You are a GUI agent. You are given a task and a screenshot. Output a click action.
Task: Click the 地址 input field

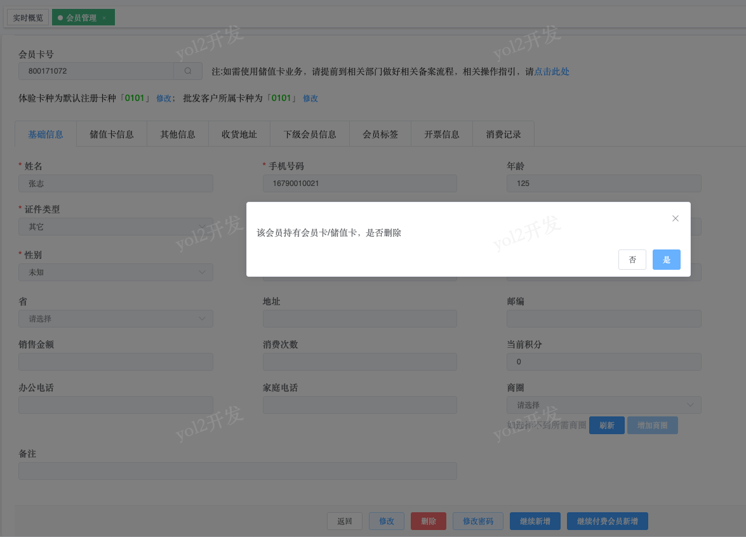(360, 319)
